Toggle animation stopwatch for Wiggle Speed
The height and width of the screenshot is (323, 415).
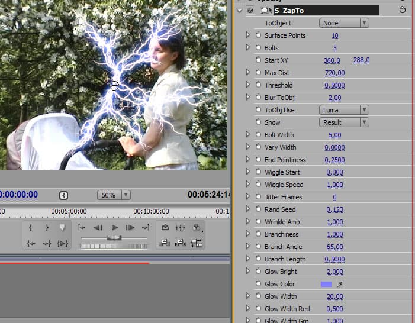[258, 185]
